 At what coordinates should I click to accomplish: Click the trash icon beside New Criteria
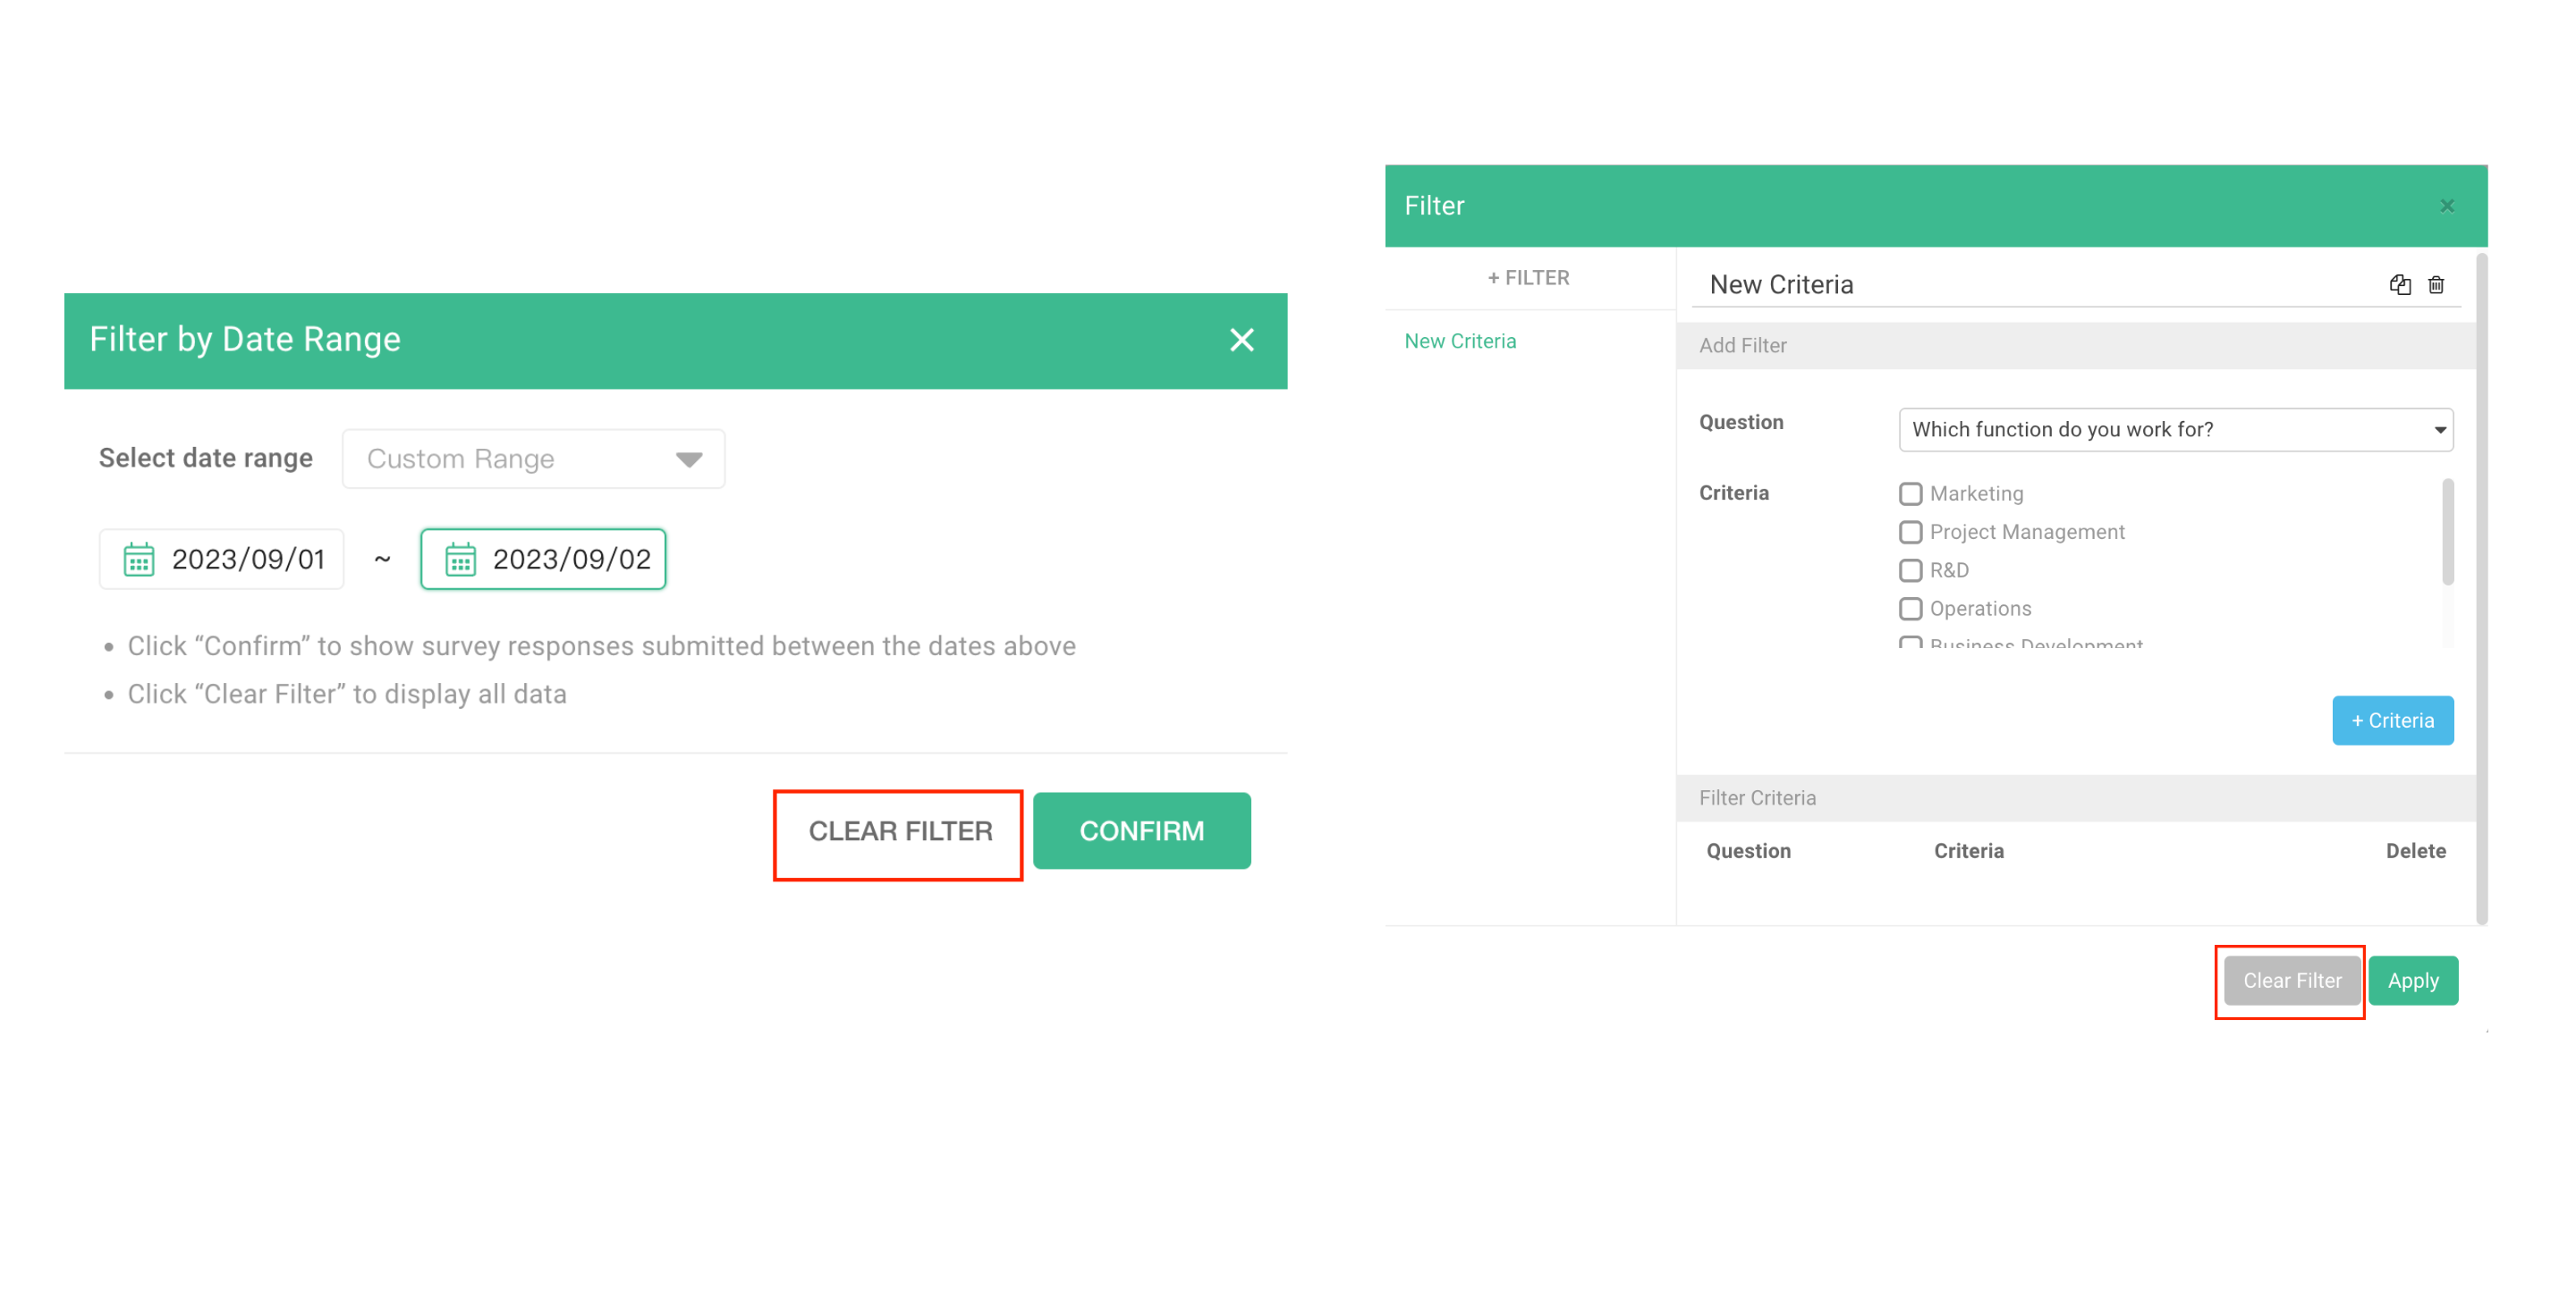[x=2436, y=285]
